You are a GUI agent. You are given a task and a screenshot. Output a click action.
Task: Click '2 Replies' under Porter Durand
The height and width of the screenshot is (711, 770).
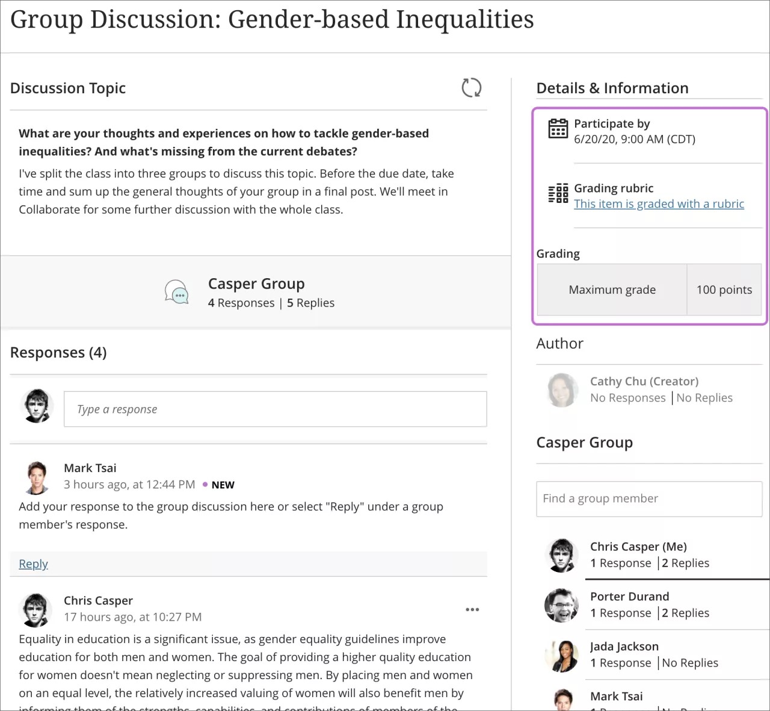tap(685, 613)
